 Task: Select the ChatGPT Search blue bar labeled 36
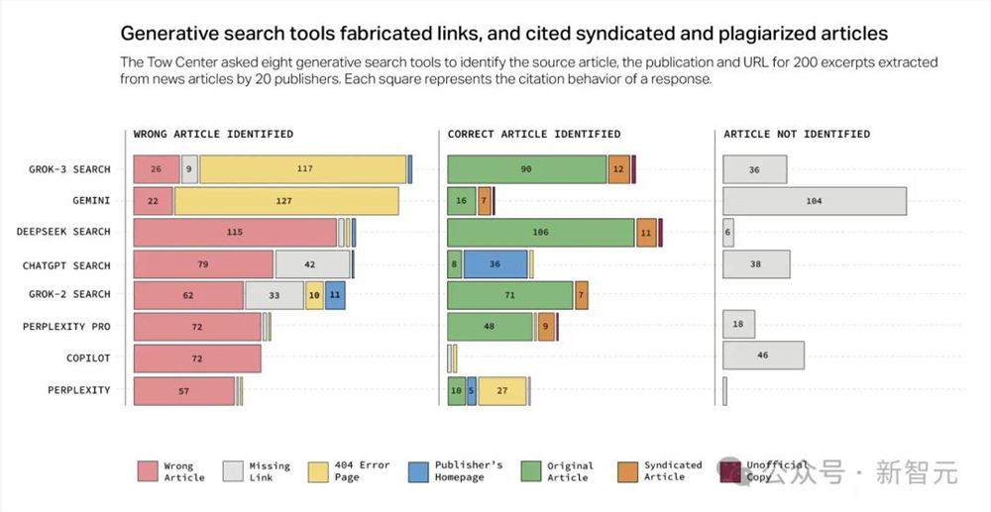pos(495,264)
